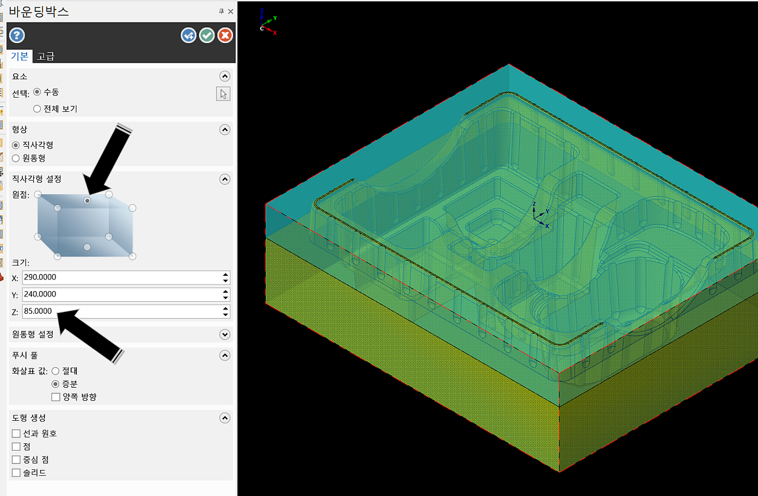Image resolution: width=758 pixels, height=496 pixels.
Task: Collapse the 요소 section
Action: click(x=224, y=76)
